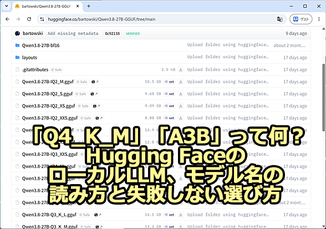Click the scrollbar up arrow

(324, 29)
